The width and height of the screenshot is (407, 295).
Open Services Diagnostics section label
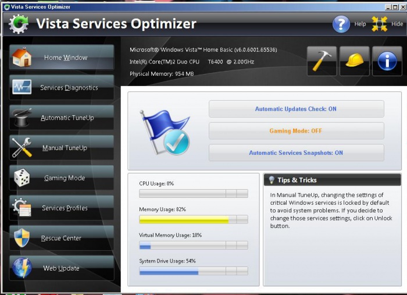pyautogui.click(x=69, y=87)
